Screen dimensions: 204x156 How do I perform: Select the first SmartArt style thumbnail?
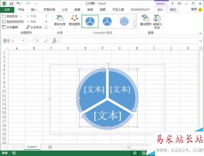coord(90,22)
